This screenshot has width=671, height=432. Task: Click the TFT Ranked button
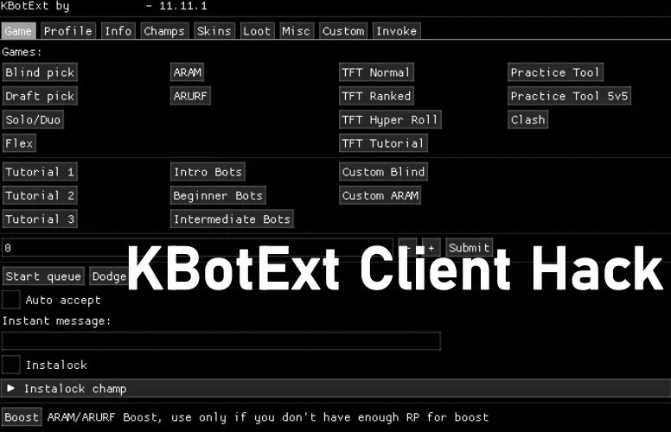click(376, 96)
